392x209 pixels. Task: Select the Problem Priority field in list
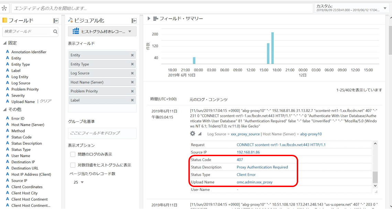[25, 89]
